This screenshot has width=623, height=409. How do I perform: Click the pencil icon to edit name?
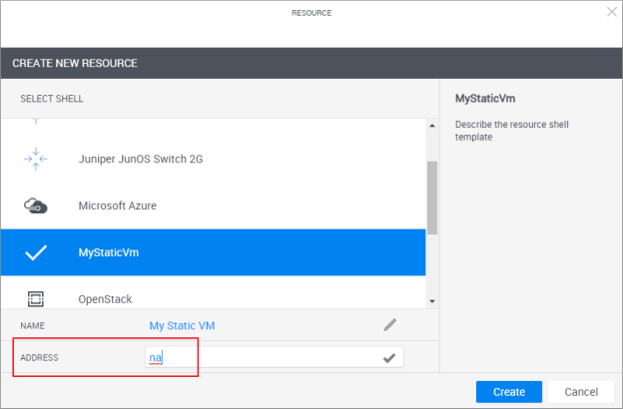(x=389, y=325)
